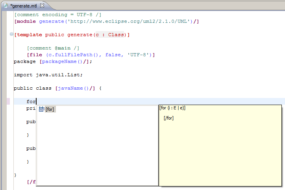Click the comment encoding UTF-8 line
This screenshot has width=285, height=190.
[x=58, y=15]
